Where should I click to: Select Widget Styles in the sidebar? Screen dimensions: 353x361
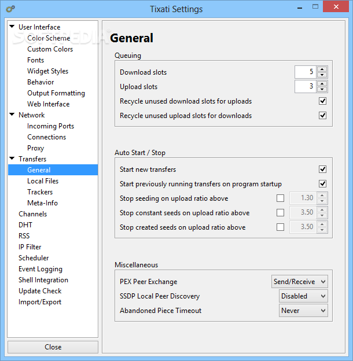(x=47, y=71)
